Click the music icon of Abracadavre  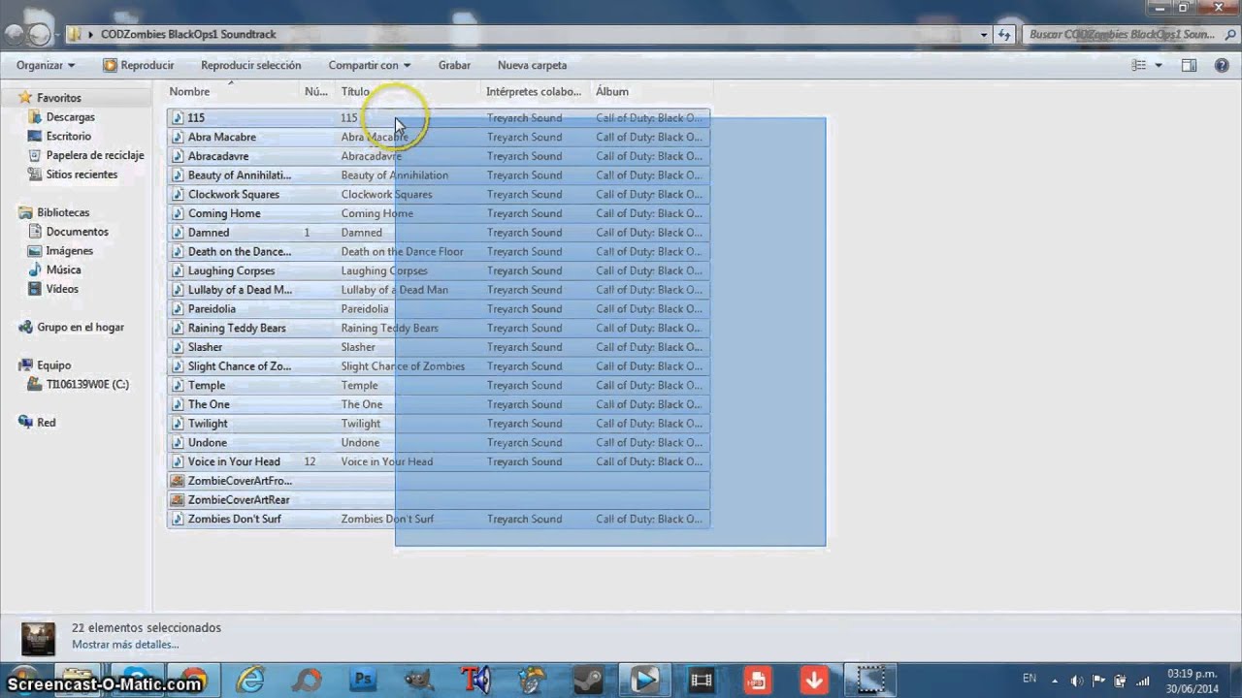[x=178, y=156]
